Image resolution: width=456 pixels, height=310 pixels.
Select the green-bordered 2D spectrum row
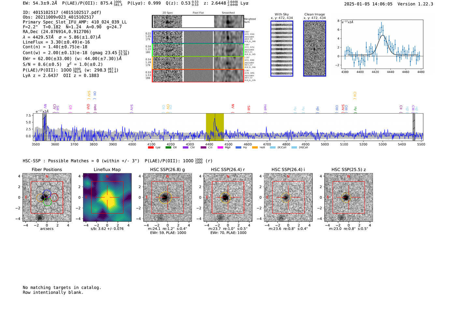[x=198, y=50]
